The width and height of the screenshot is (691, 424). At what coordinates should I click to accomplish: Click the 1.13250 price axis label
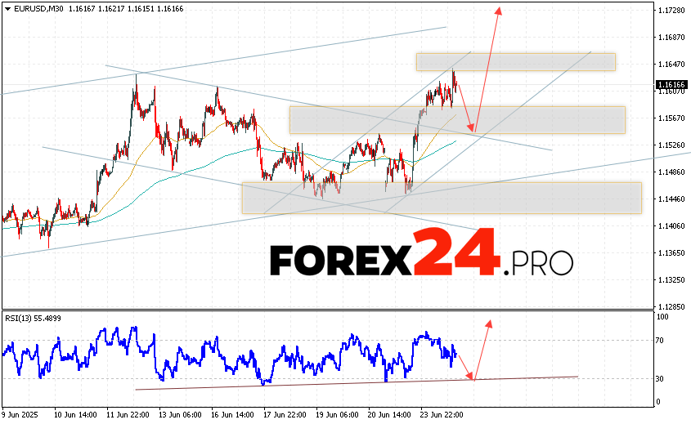point(671,280)
